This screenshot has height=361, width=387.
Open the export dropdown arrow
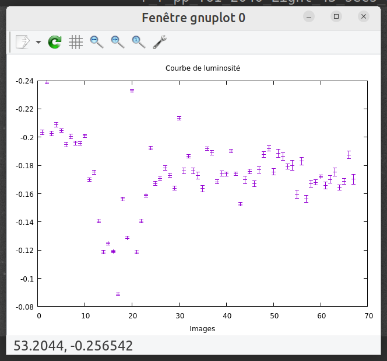point(38,42)
